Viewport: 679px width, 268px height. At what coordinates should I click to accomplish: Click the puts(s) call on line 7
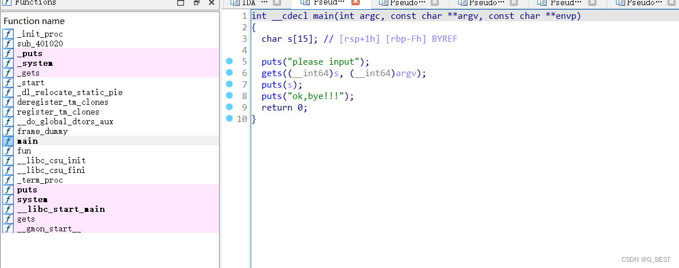pyautogui.click(x=282, y=84)
